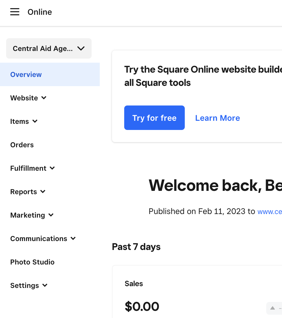Expand the Reports chevron
Screen dimensions: 282x318
(x=43, y=191)
